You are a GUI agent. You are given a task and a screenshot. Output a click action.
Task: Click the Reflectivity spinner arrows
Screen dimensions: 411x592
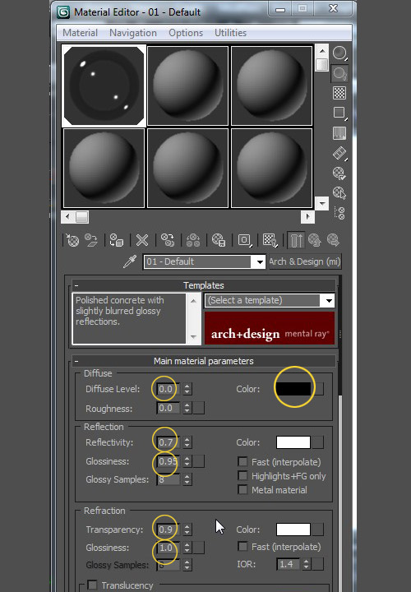(x=187, y=442)
